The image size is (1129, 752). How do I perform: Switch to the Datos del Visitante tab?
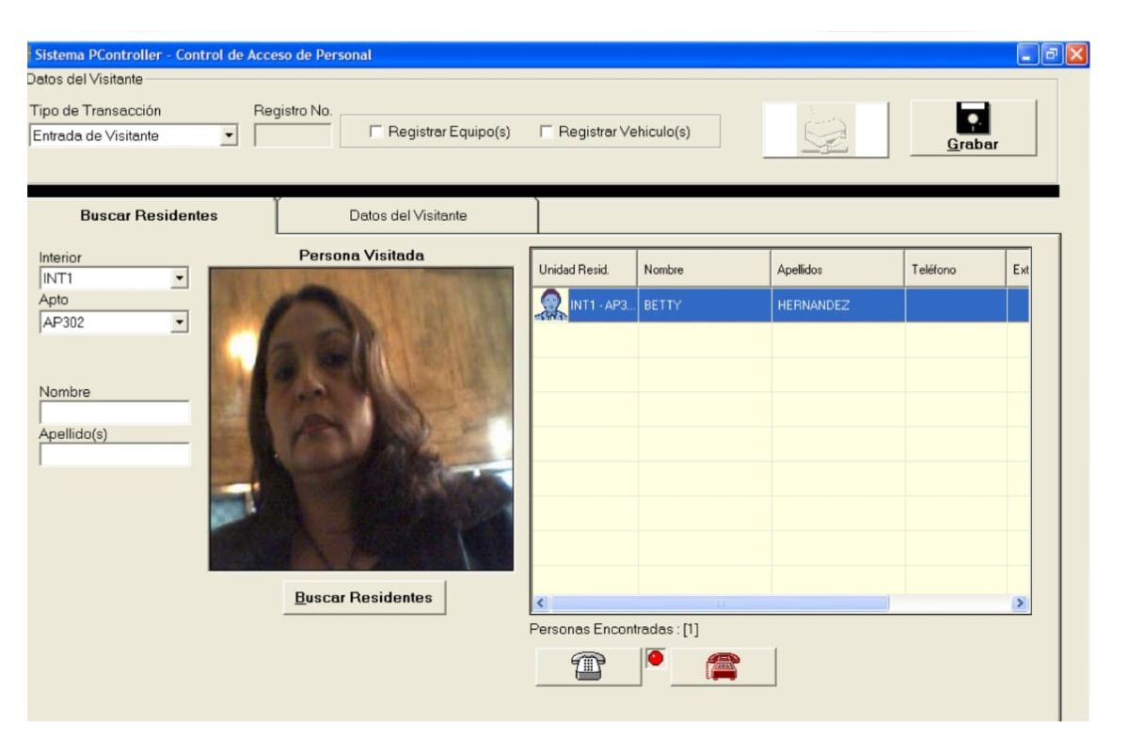tap(407, 215)
